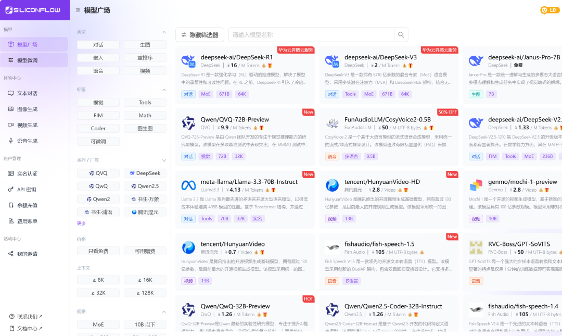Filter by DeepSeek series
The width and height of the screenshot is (562, 336).
(145, 173)
